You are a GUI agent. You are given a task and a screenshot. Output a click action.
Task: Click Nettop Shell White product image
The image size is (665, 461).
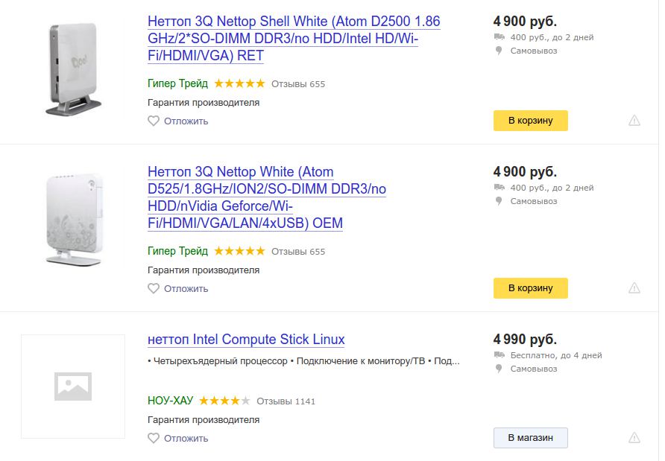click(x=72, y=69)
